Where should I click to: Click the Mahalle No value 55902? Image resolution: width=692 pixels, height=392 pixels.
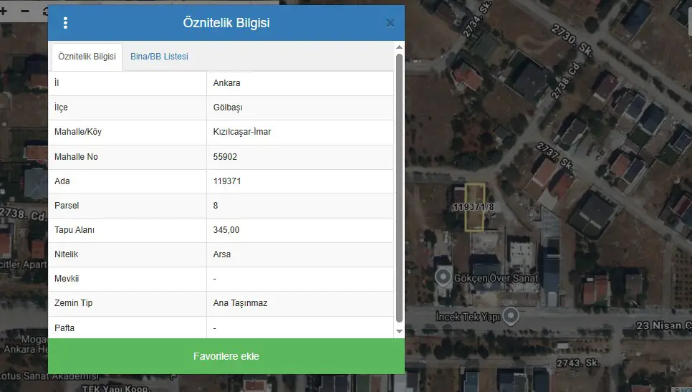[225, 157]
